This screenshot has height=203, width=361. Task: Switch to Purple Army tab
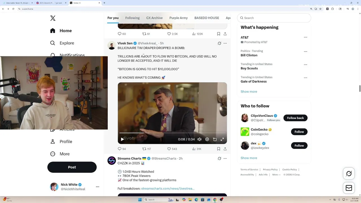click(179, 18)
